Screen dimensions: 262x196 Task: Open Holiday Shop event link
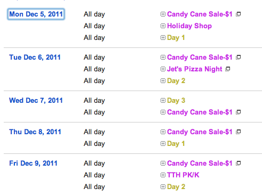click(189, 26)
